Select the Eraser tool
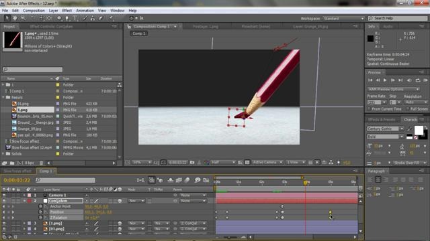The height and width of the screenshot is (241, 430). pyautogui.click(x=101, y=18)
